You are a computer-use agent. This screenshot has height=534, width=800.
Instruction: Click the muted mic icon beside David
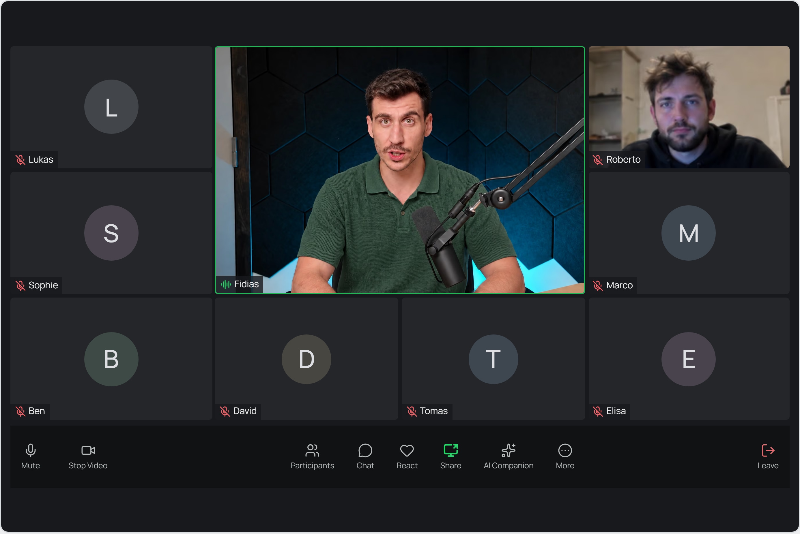pyautogui.click(x=225, y=411)
